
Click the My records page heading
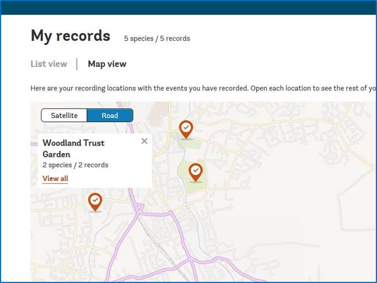coord(71,36)
